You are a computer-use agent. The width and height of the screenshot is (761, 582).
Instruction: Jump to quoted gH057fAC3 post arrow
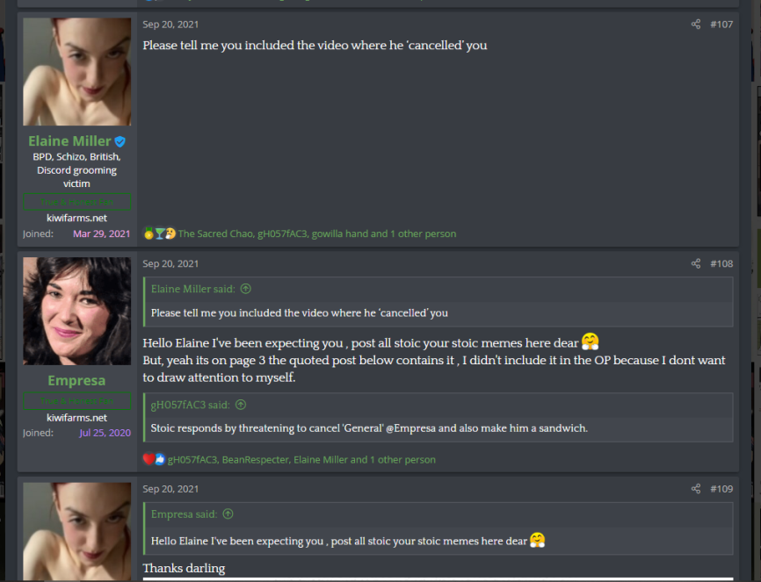point(241,405)
